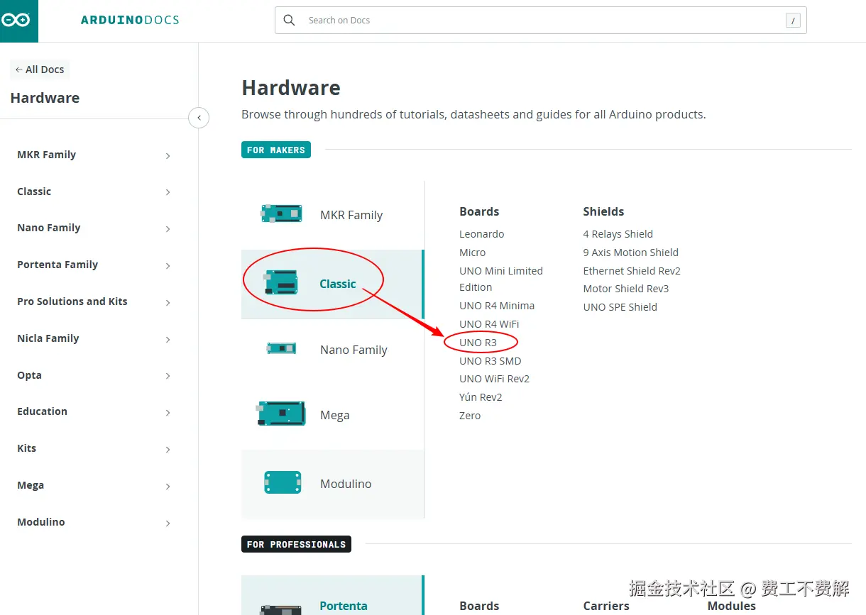Focus the Search on Docs field
Viewport: 866px width, 615px height.
click(x=540, y=21)
